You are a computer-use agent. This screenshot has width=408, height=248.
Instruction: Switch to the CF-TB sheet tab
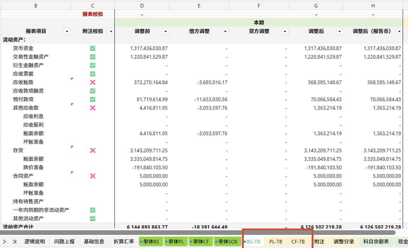point(298,242)
